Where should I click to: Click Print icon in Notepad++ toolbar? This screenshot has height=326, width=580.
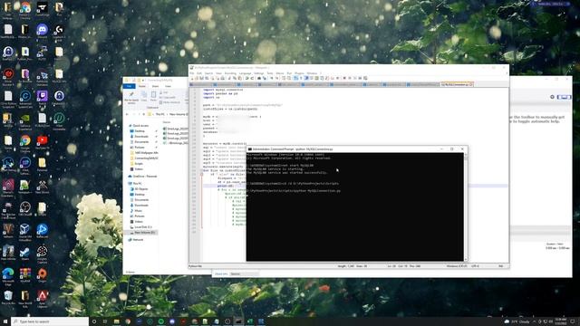pos(223,79)
